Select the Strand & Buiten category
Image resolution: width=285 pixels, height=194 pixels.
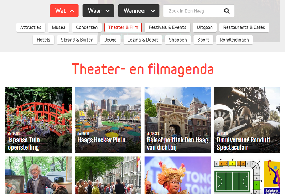point(77,40)
